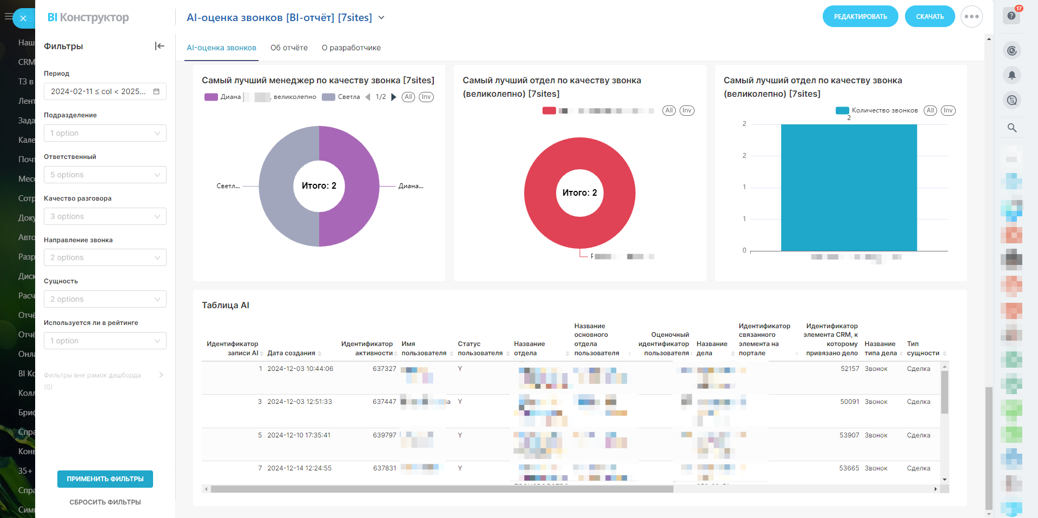Viewport: 1038px width, 518px height.
Task: Click the calendar icon in Период field
Action: (156, 91)
